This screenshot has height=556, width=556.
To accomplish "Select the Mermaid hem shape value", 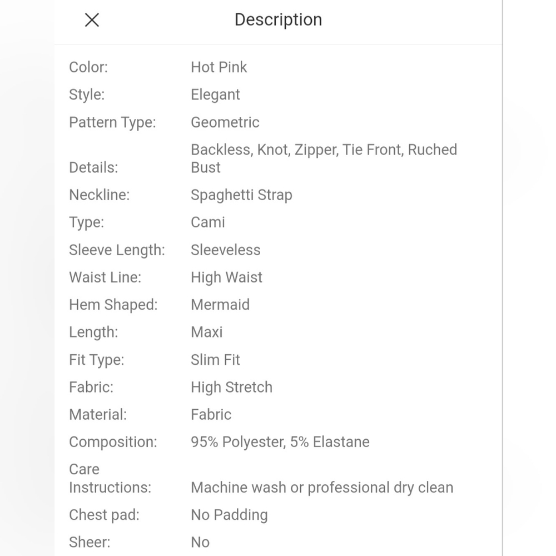I will (x=220, y=305).
